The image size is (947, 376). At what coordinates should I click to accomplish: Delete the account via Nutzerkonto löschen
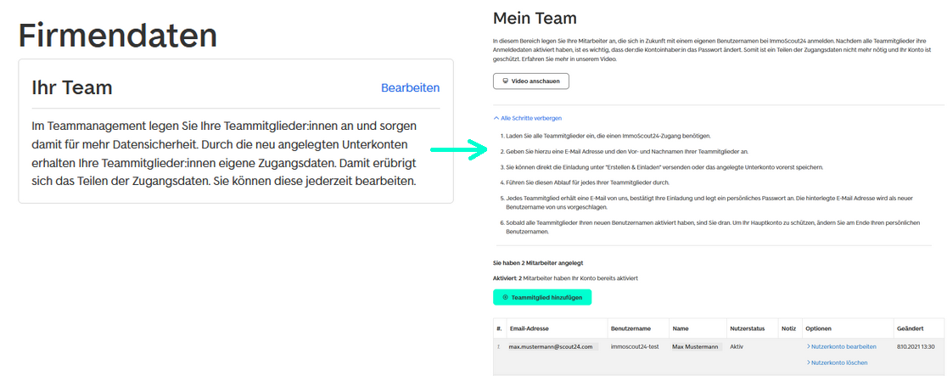839,362
